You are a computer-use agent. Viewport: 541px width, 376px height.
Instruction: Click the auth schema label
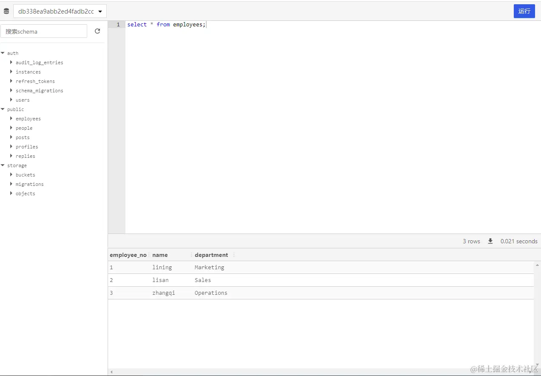click(x=13, y=53)
